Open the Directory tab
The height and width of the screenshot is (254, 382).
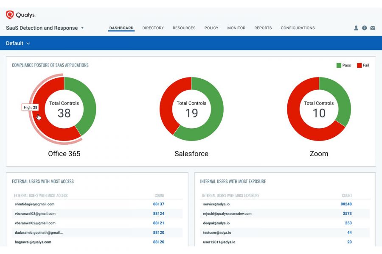coord(153,28)
